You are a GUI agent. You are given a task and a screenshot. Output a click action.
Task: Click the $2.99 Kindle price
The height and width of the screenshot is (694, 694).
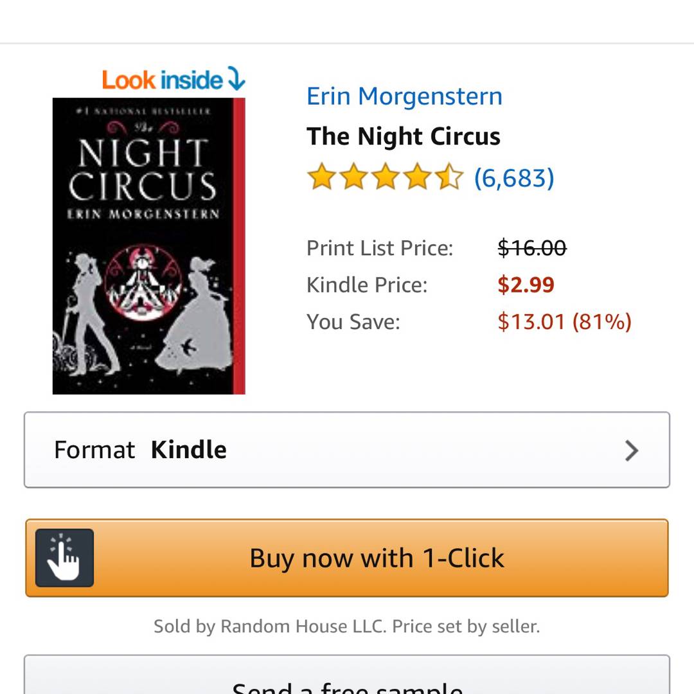point(526,285)
